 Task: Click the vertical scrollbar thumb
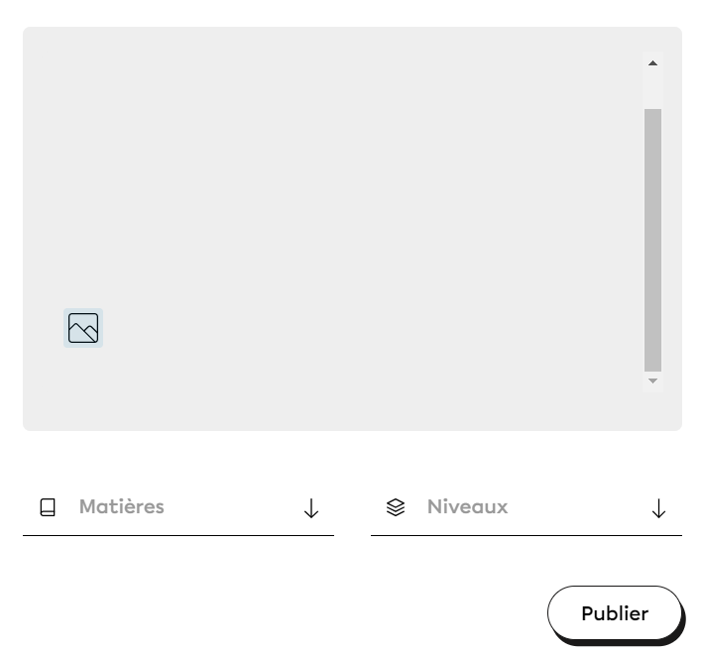pyautogui.click(x=652, y=238)
